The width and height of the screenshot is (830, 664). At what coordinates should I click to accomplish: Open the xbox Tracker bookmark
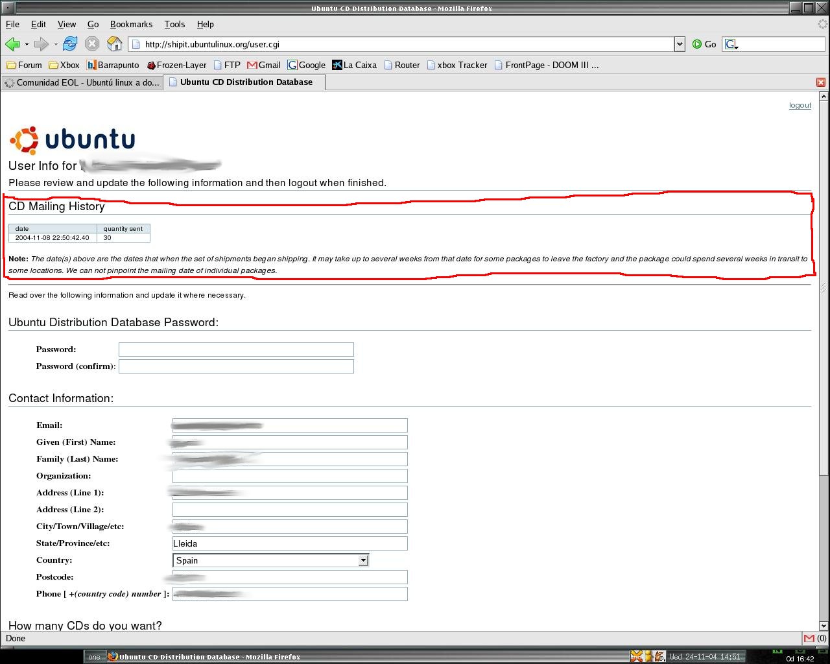pos(457,65)
